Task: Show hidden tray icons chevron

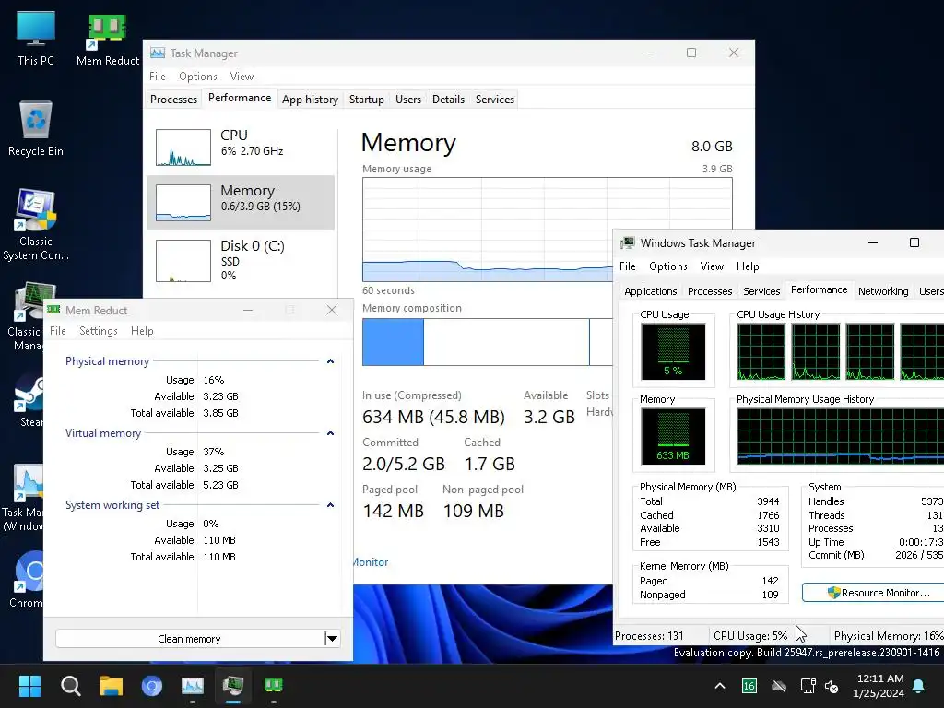Action: pos(719,686)
